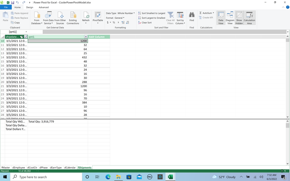The image size is (290, 181).
Task: Click the Find binoculars button
Action: (x=192, y=17)
